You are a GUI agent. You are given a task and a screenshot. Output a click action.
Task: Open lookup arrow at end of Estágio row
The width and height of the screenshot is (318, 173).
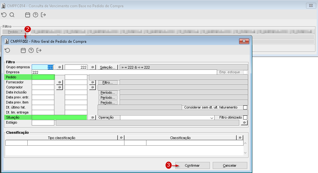(244, 123)
